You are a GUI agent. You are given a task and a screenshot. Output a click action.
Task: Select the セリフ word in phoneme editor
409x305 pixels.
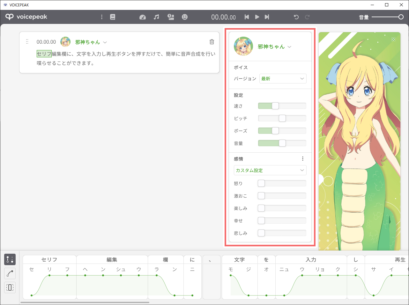49,259
